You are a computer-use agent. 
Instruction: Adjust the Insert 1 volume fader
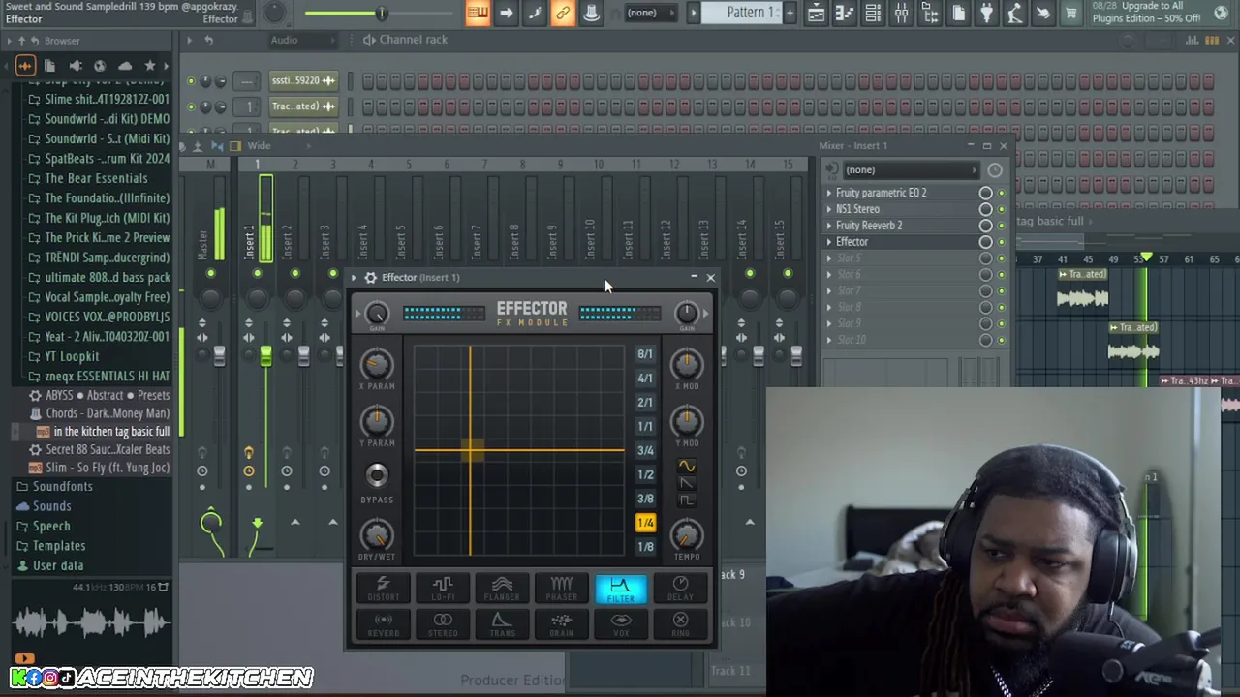pos(265,357)
